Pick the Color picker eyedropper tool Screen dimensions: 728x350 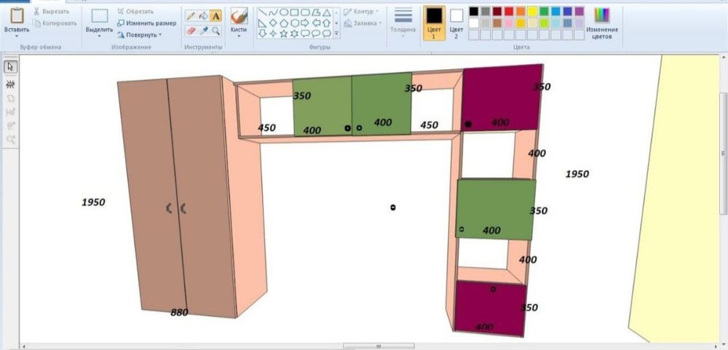[203, 30]
